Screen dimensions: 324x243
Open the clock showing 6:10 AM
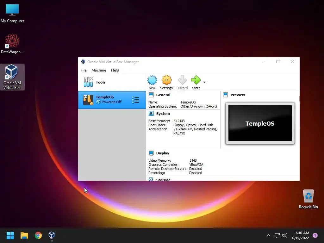(x=301, y=235)
